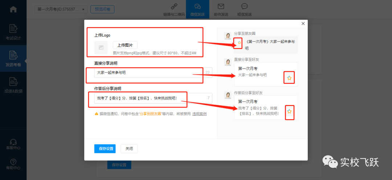Click the 保存设置 button in dialog
This screenshot has height=180, width=392.
pyautogui.click(x=105, y=149)
